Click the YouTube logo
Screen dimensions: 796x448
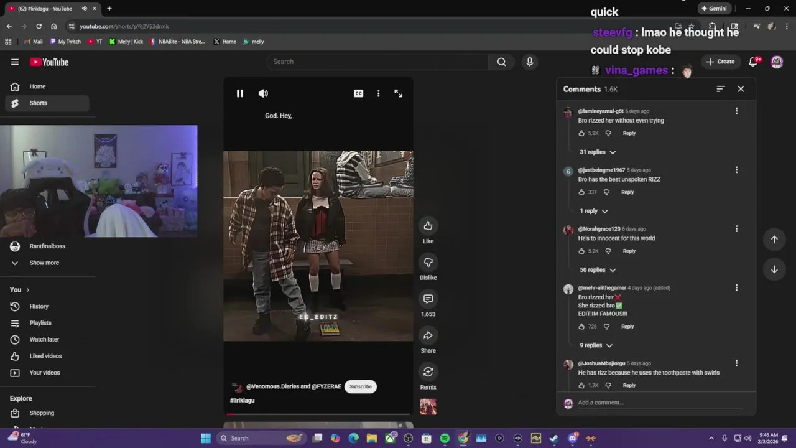49,62
